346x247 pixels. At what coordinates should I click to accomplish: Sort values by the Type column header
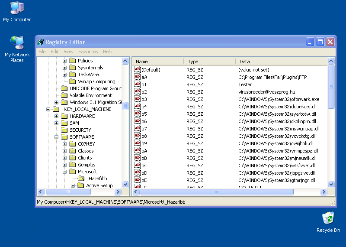210,62
